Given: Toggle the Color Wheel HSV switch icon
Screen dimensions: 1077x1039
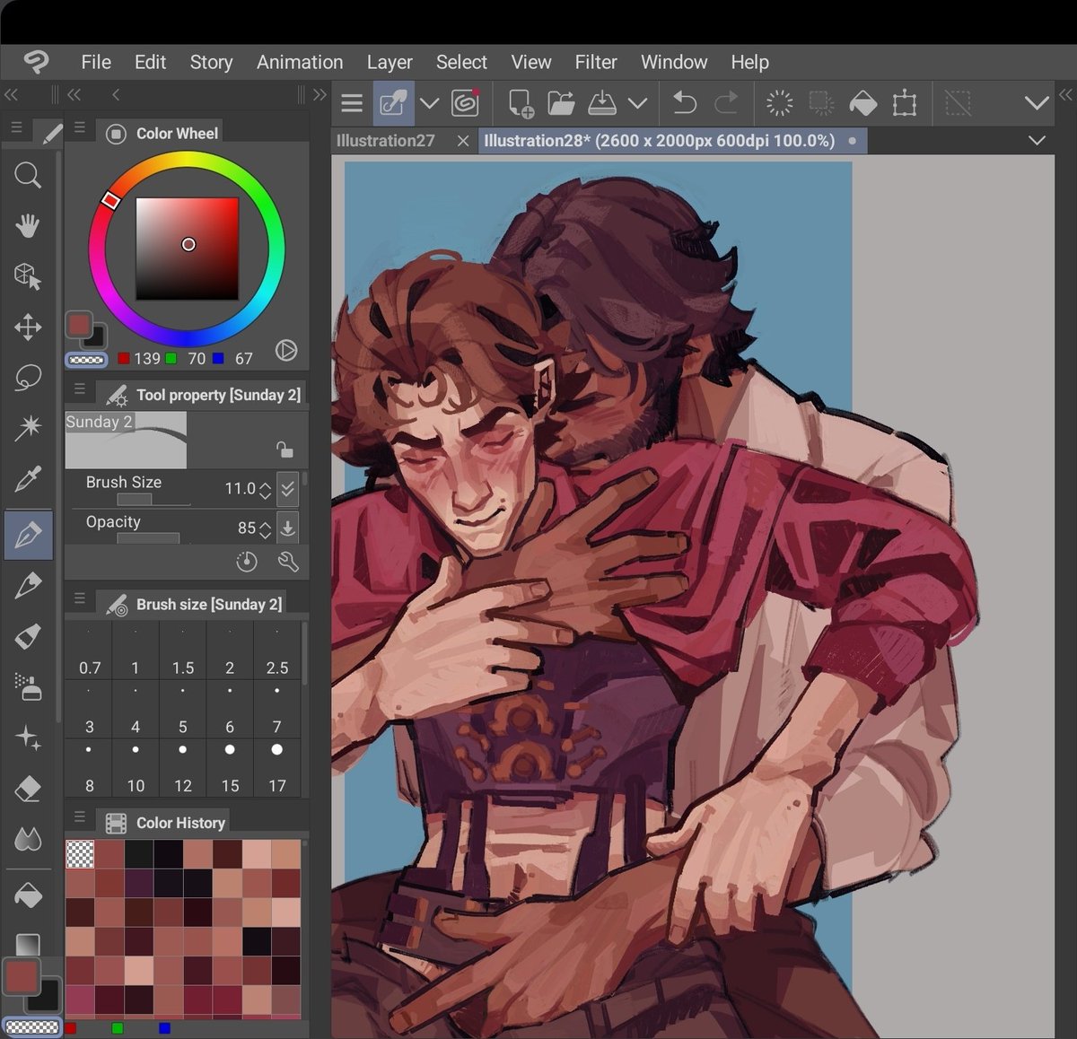Looking at the screenshot, I should pos(285,350).
